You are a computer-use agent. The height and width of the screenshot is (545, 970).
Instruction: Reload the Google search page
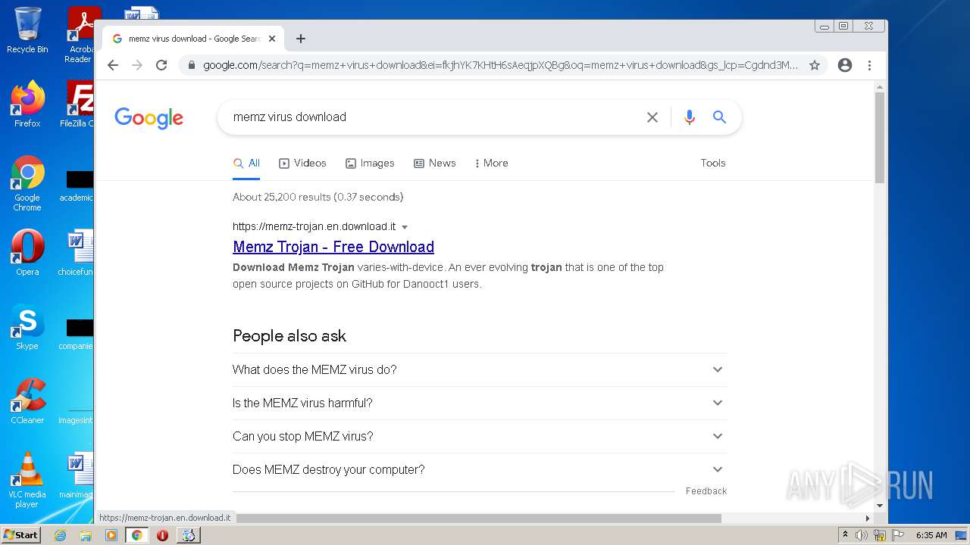point(161,65)
